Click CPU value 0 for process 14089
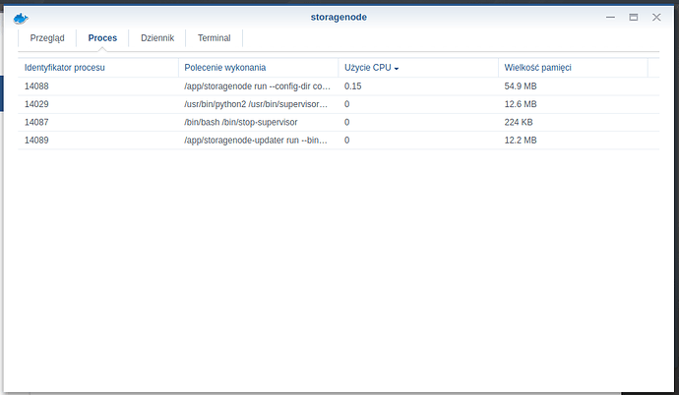The width and height of the screenshot is (679, 395). tap(346, 141)
